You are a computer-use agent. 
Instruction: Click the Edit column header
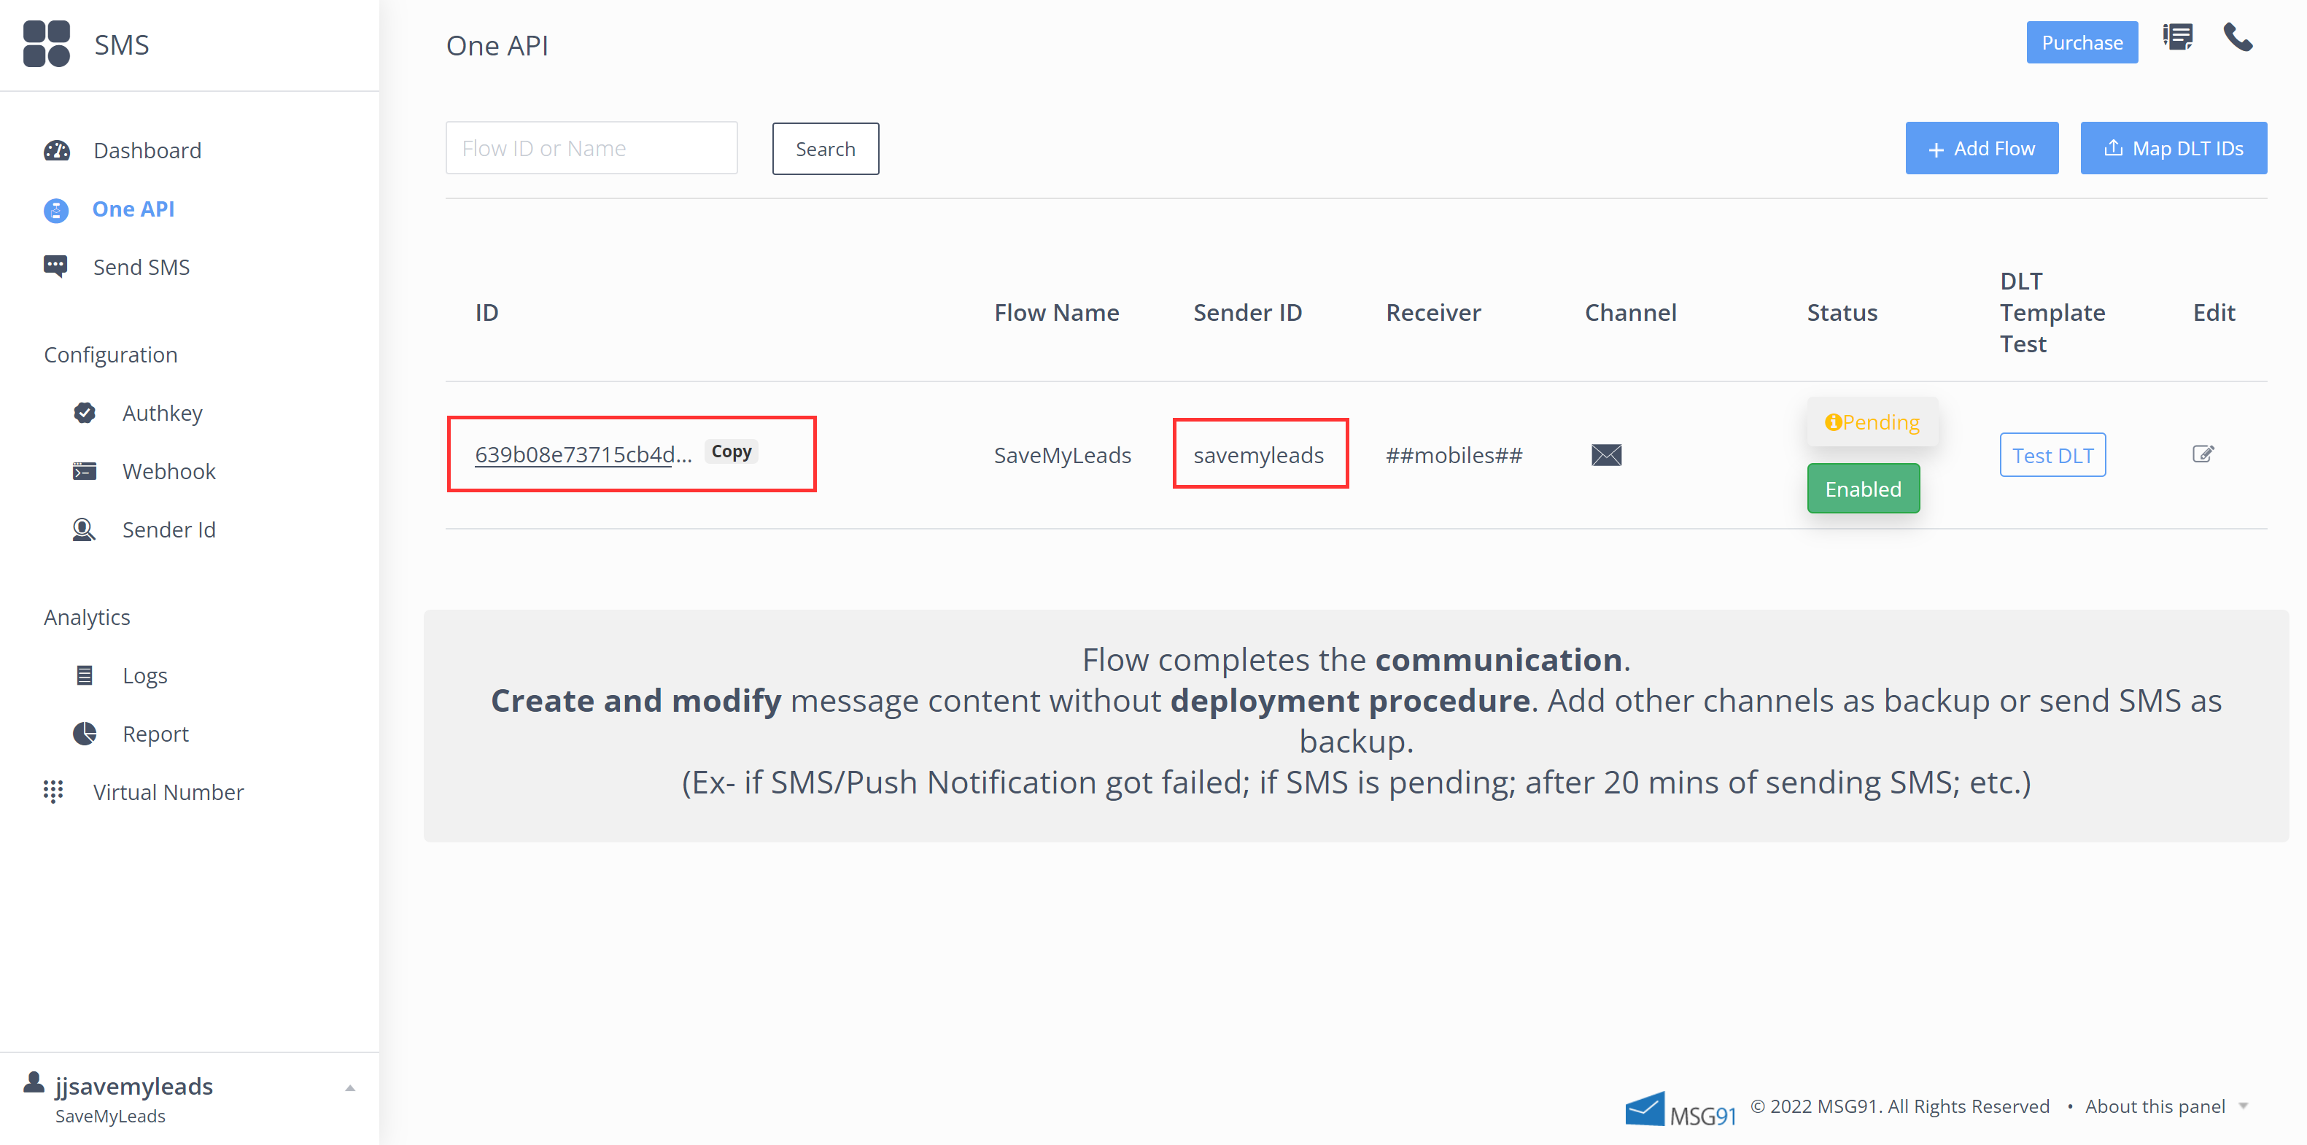2213,312
